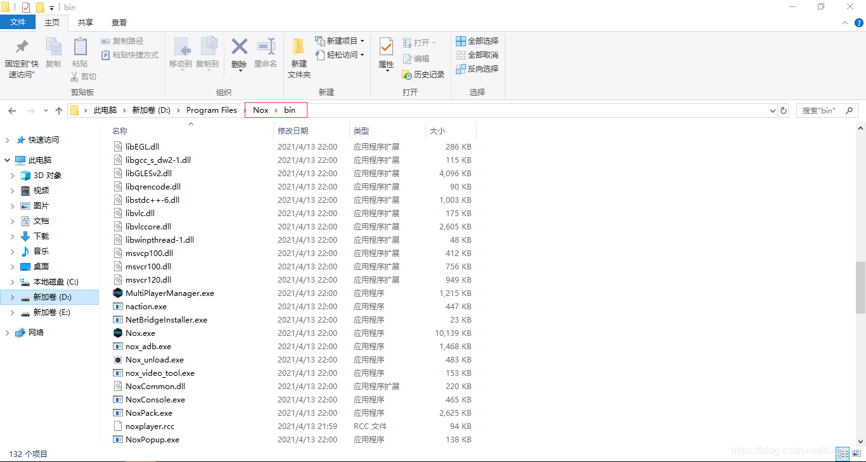Select MultiPlayerManager.exe in the list
This screenshot has width=866, height=462.
pos(170,293)
